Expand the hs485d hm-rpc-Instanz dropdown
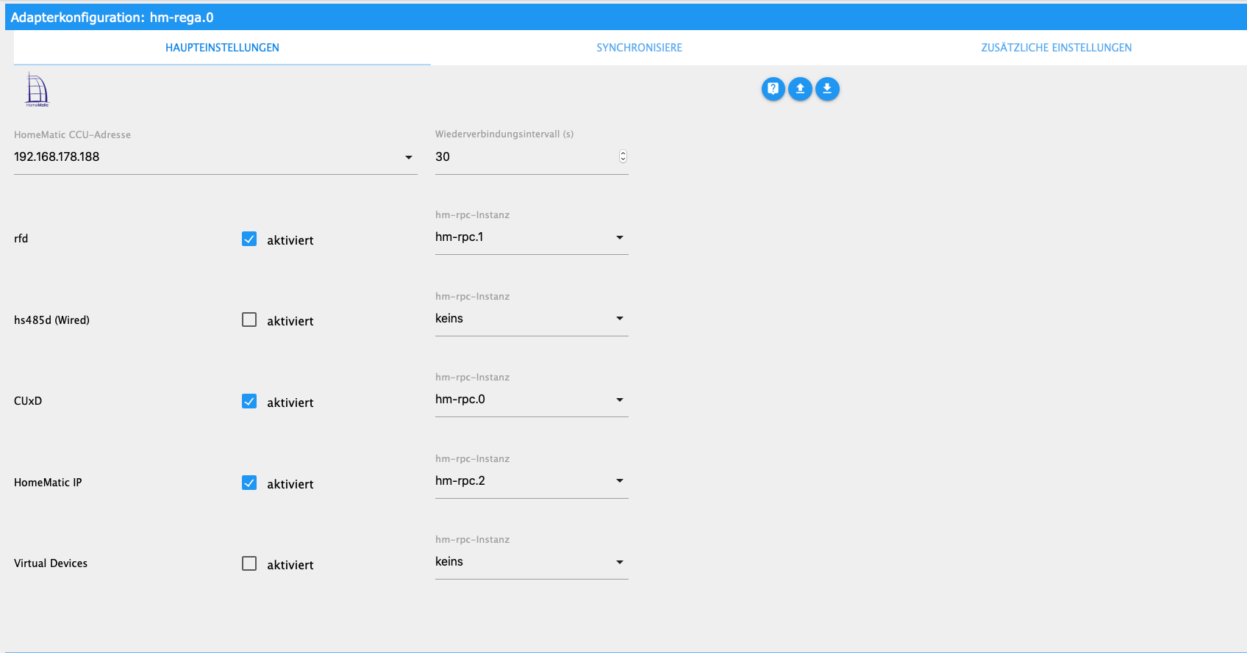The image size is (1247, 653). pyautogui.click(x=532, y=319)
